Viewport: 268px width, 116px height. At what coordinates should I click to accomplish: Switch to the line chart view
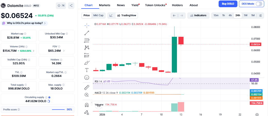click(111, 15)
